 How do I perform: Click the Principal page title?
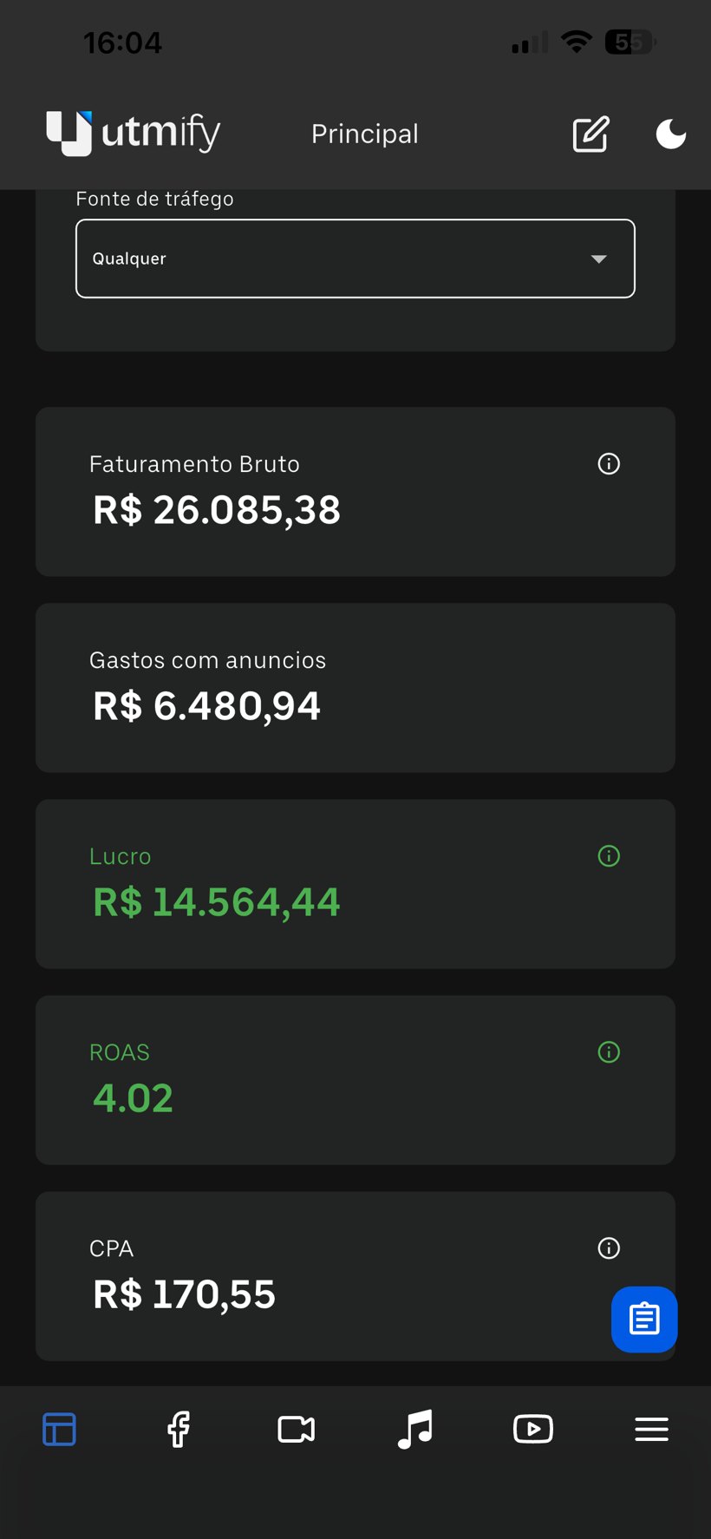[365, 134]
